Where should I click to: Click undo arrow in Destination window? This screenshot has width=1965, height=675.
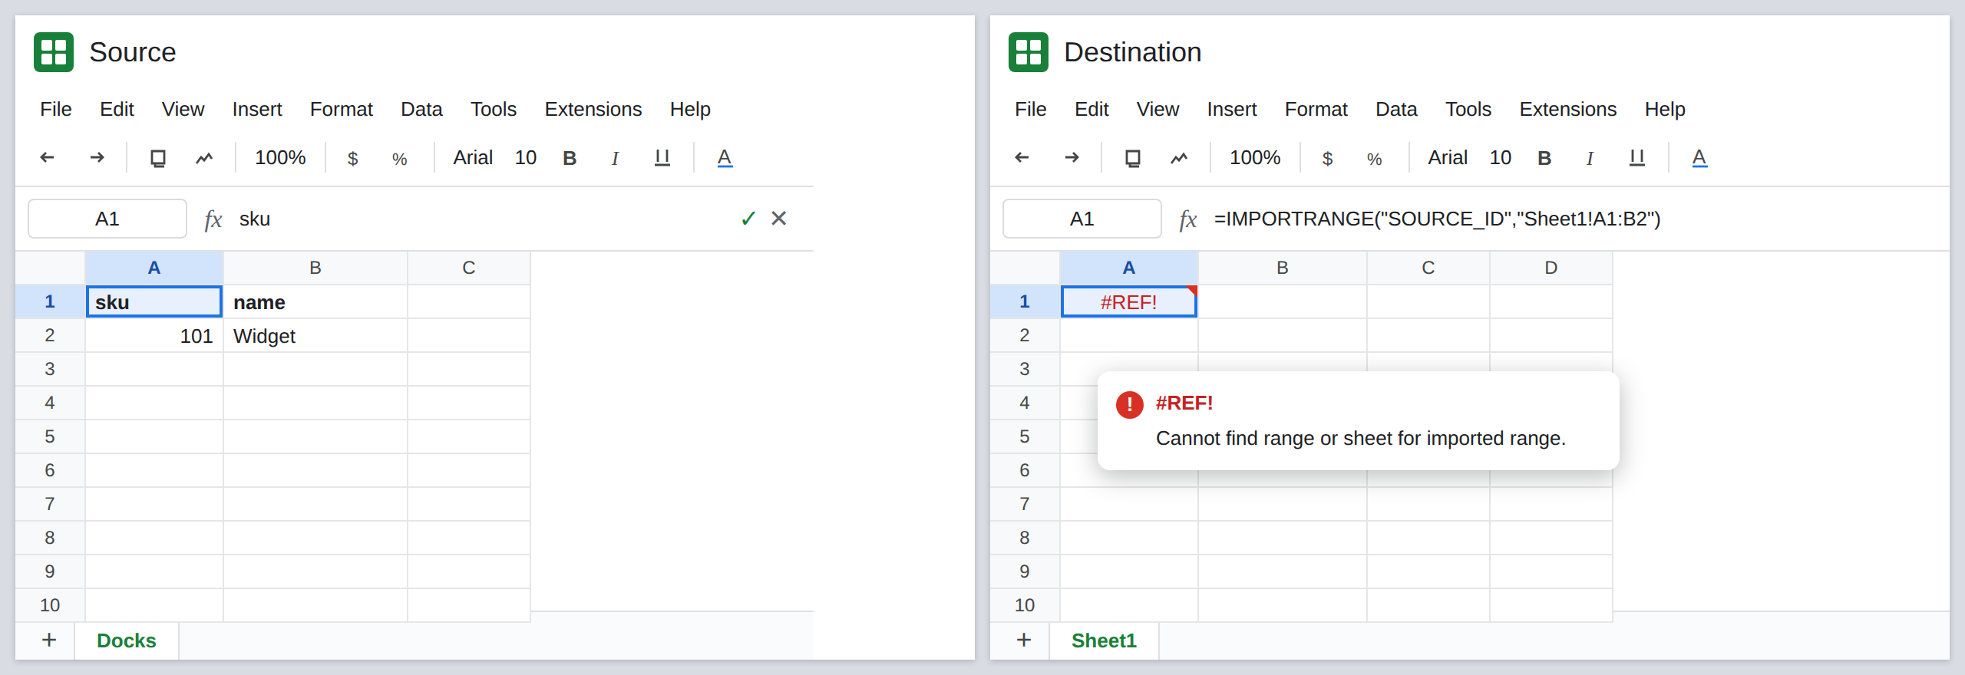(x=1022, y=157)
